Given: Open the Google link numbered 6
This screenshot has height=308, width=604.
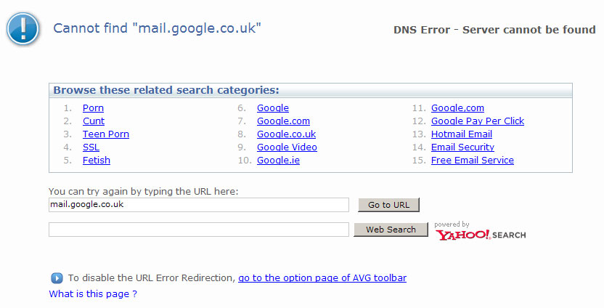Looking at the screenshot, I should pos(273,108).
